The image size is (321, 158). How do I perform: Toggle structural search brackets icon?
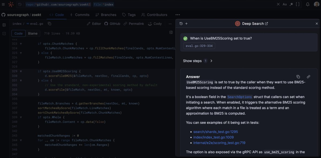pyautogui.click(x=298, y=4)
